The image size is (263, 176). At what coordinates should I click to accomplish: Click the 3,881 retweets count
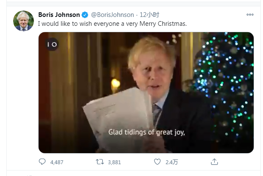pos(115,162)
